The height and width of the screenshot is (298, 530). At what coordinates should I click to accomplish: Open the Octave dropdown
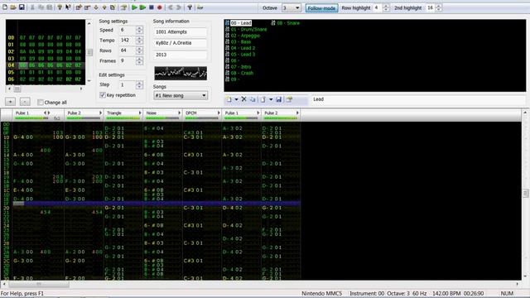[x=291, y=7]
